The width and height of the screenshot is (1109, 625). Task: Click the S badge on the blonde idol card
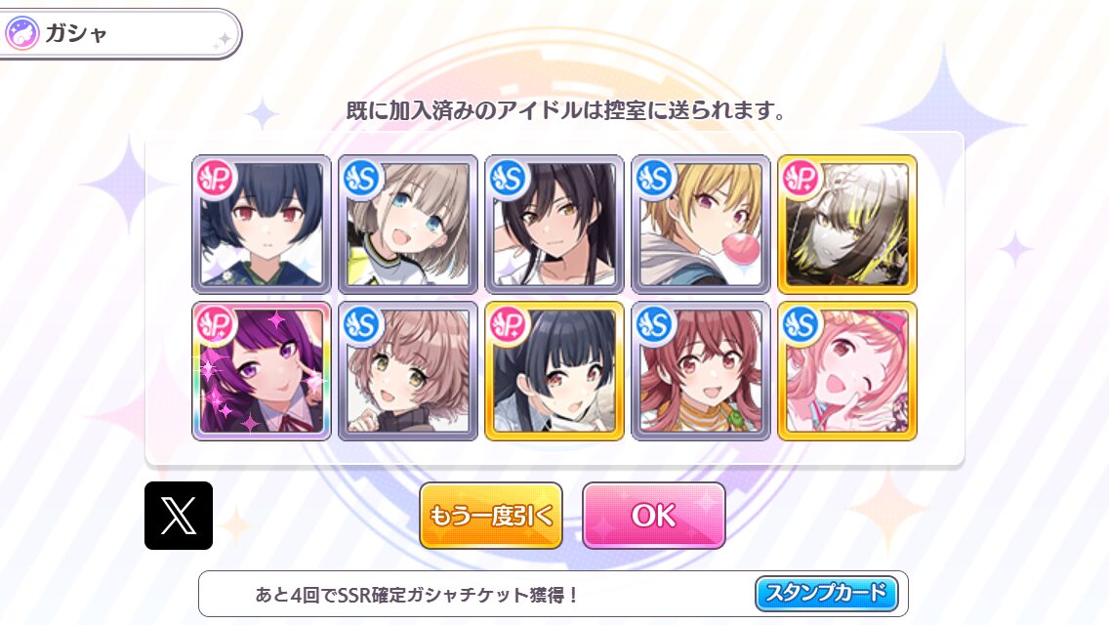[x=655, y=178]
